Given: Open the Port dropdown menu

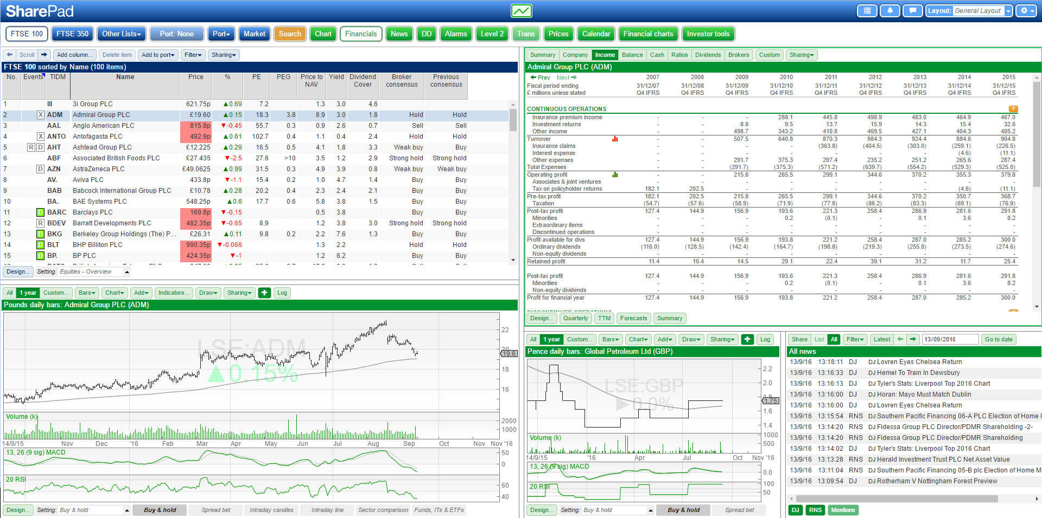Looking at the screenshot, I should coord(221,34).
